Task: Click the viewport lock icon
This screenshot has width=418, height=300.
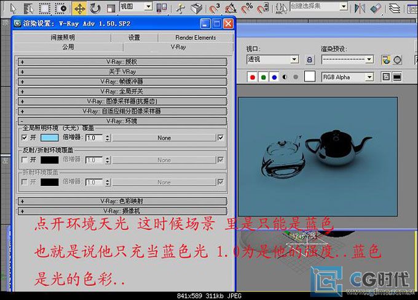Action: click(309, 60)
